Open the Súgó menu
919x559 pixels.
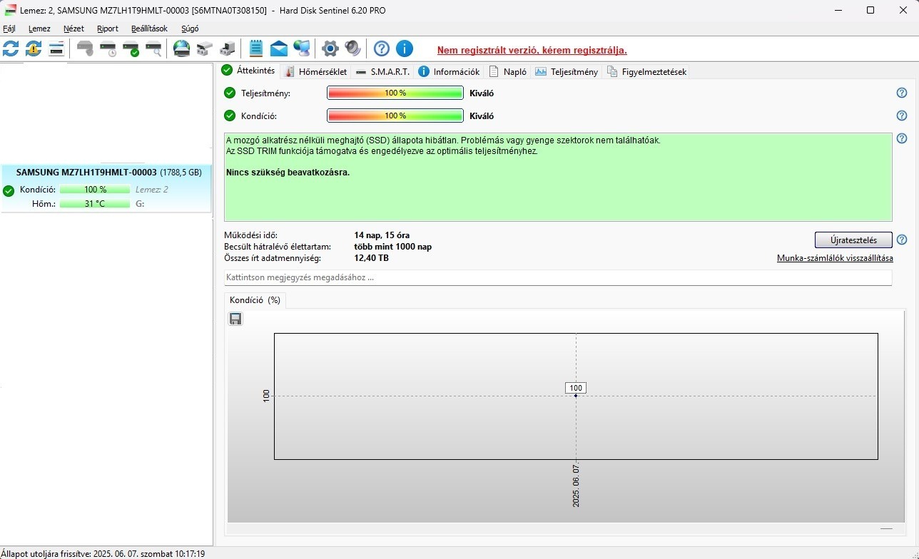point(190,29)
